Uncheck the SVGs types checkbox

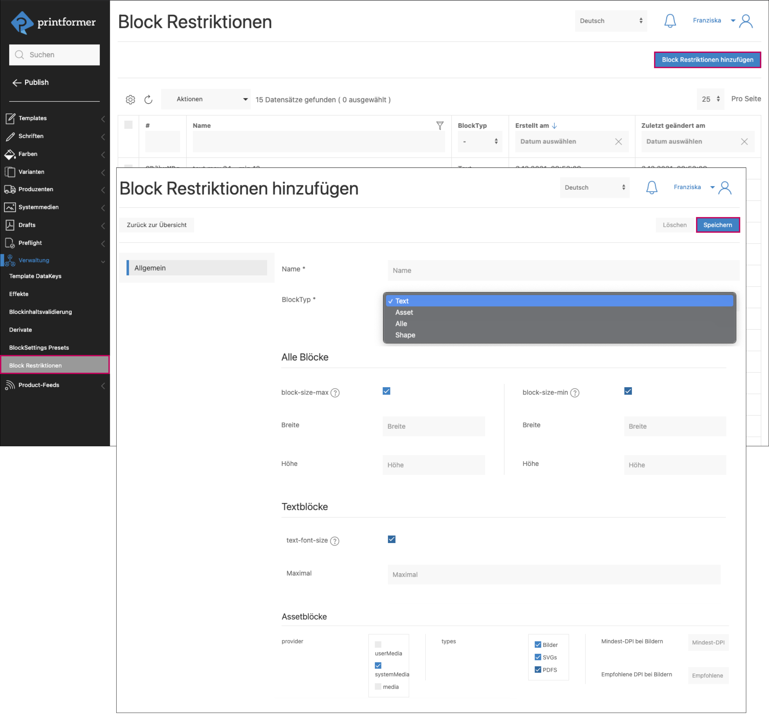click(538, 657)
